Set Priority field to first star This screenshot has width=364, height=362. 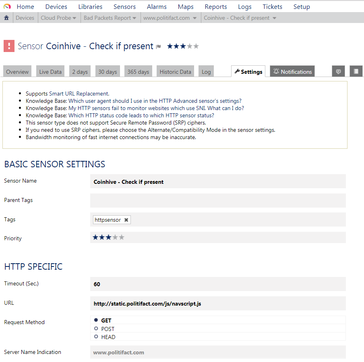(95, 237)
